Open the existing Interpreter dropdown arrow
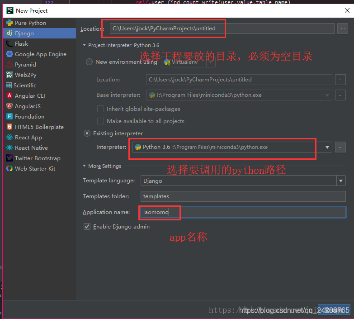Screen dimensions: 354x319 click(x=327, y=148)
